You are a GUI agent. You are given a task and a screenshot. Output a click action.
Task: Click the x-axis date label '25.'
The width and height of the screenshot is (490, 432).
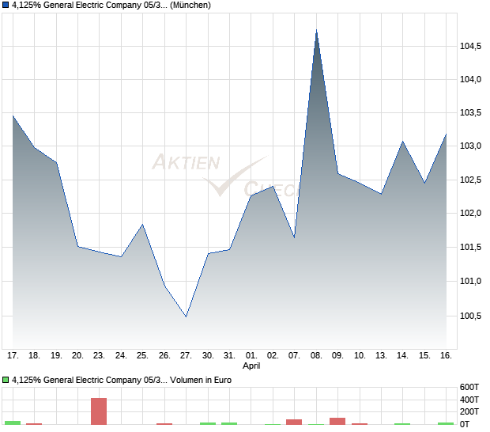pyautogui.click(x=142, y=356)
